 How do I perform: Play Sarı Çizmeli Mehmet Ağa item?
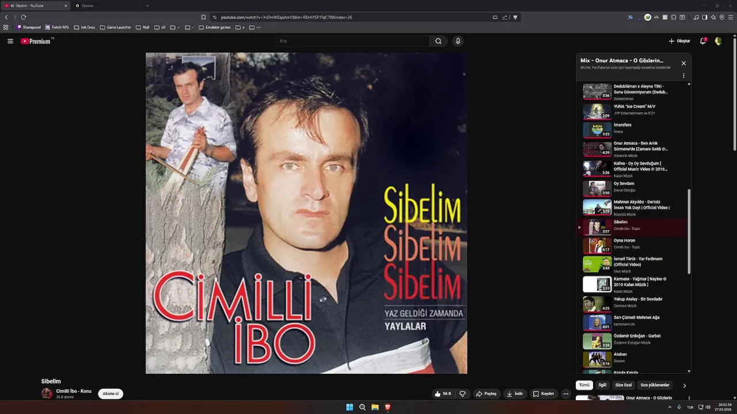(632, 321)
